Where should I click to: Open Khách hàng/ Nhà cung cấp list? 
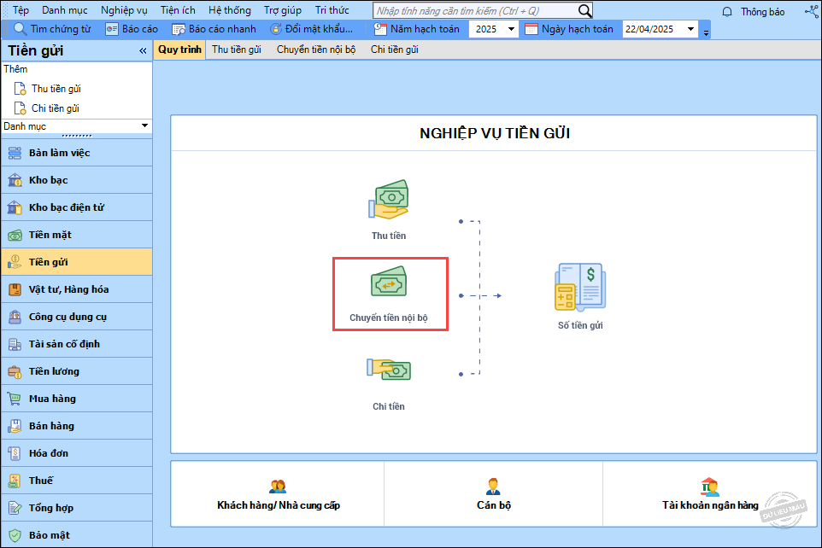[279, 494]
